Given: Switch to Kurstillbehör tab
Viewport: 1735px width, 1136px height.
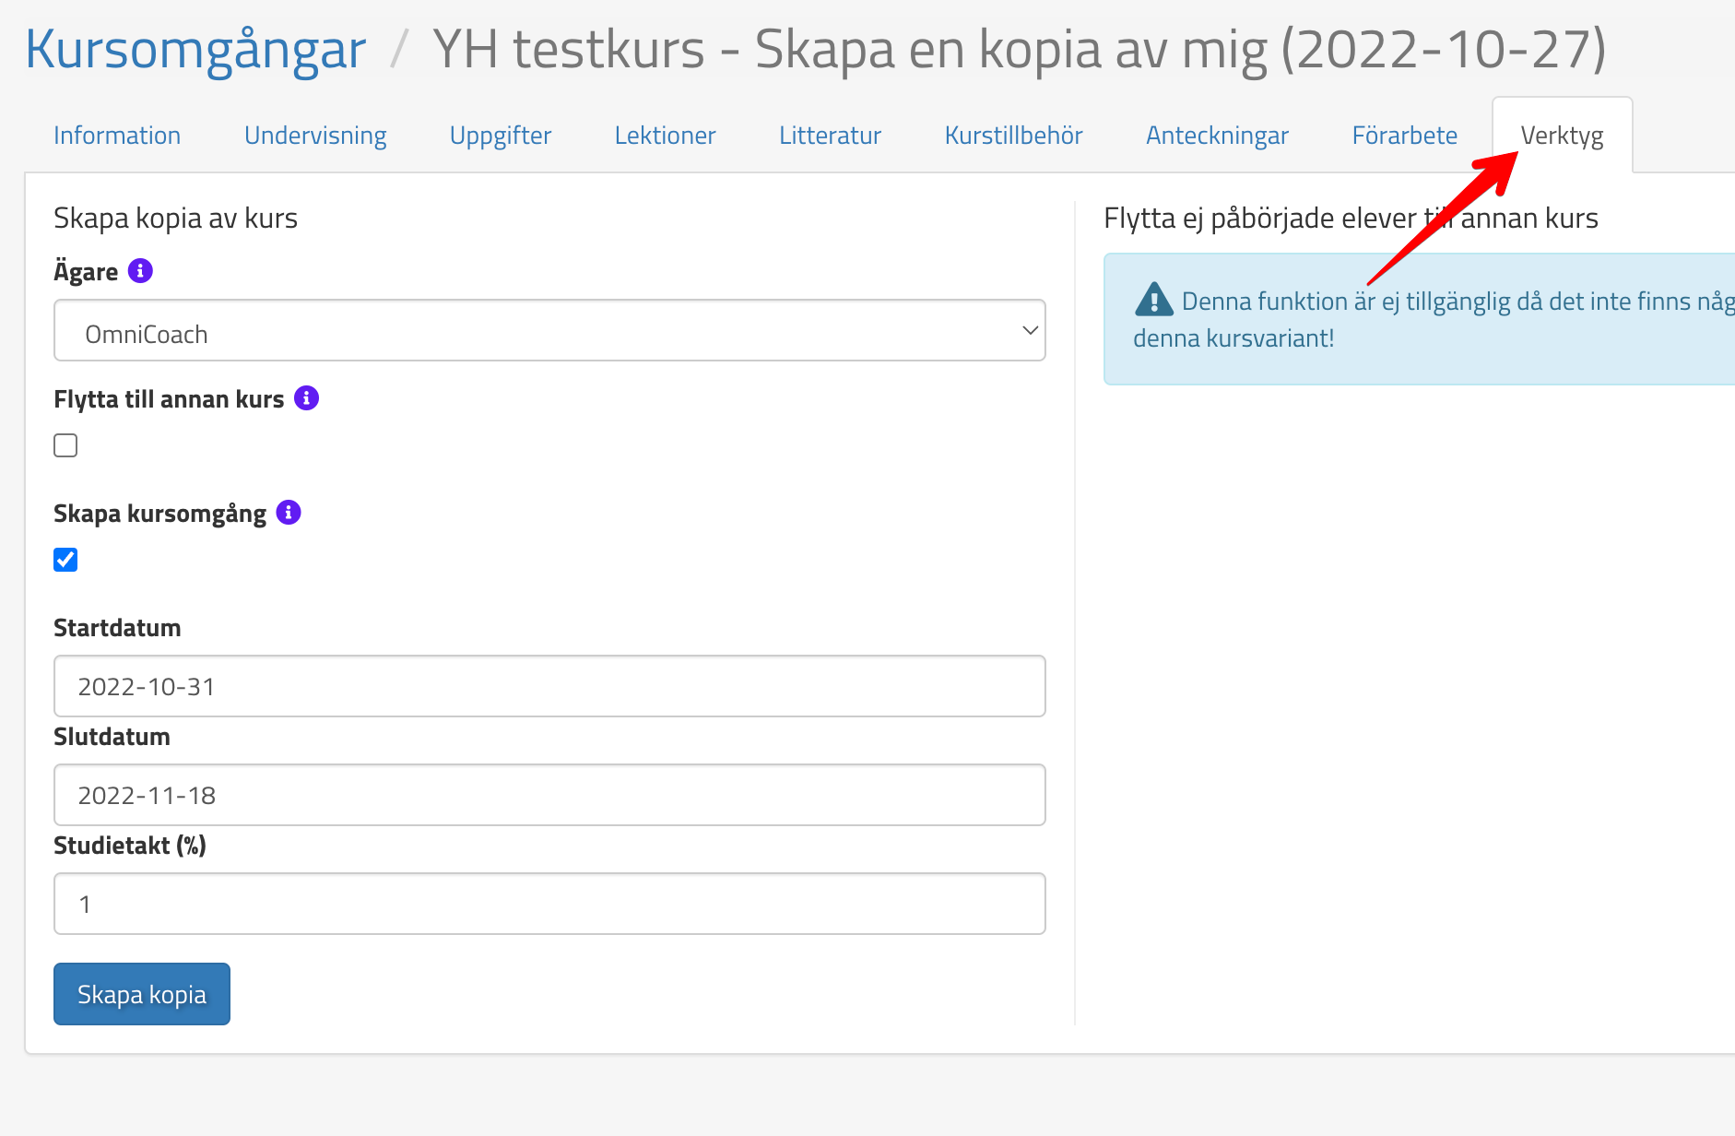Looking at the screenshot, I should tap(1013, 136).
